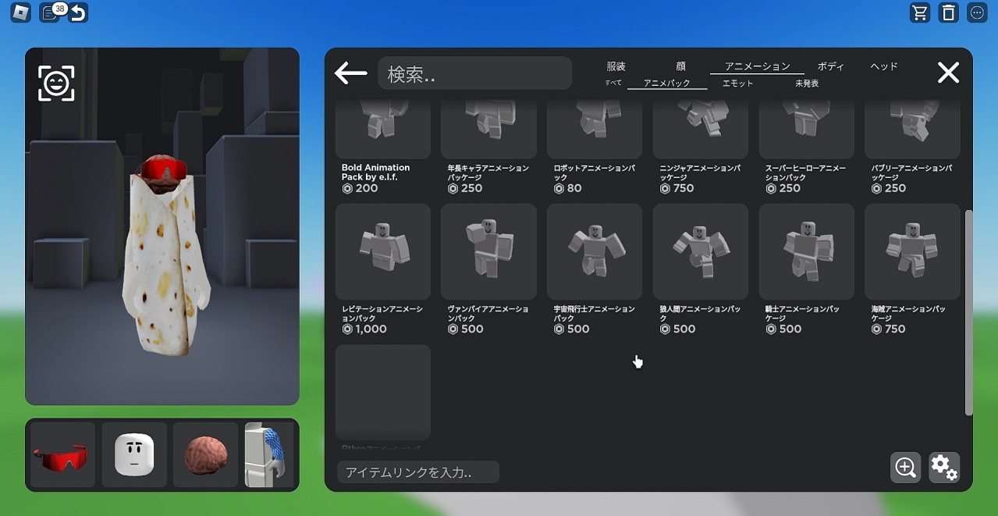Select the blue-armed body item
The width and height of the screenshot is (998, 516).
(269, 455)
